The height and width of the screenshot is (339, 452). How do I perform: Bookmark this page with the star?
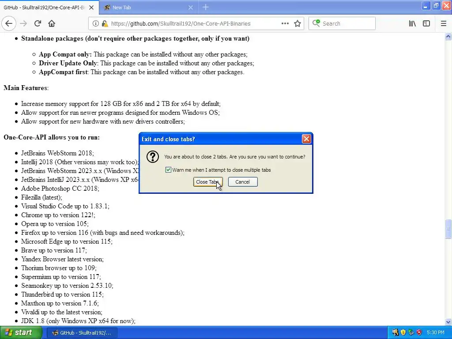coord(297,24)
